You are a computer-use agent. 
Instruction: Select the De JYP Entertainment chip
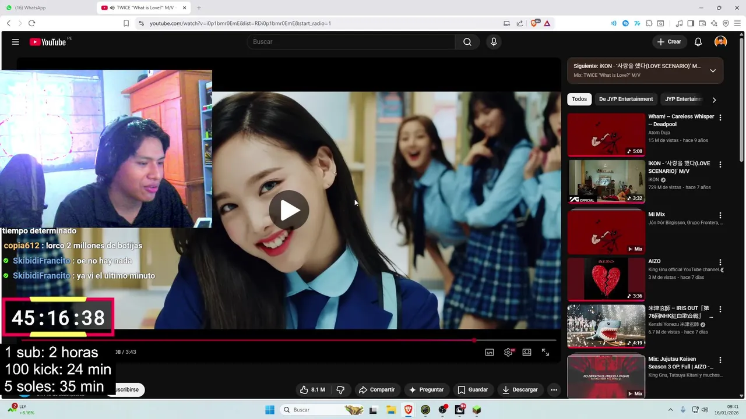(626, 99)
